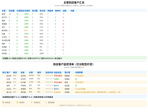Click the green 已签约 status
The height and width of the screenshot is (112, 148).
pyautogui.click(x=56, y=79)
